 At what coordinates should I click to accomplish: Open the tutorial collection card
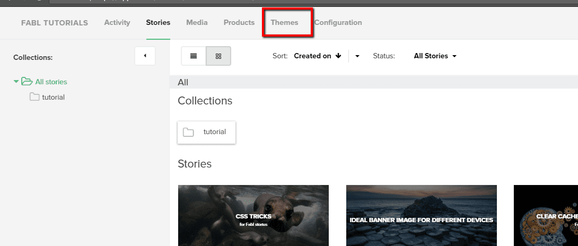click(206, 133)
